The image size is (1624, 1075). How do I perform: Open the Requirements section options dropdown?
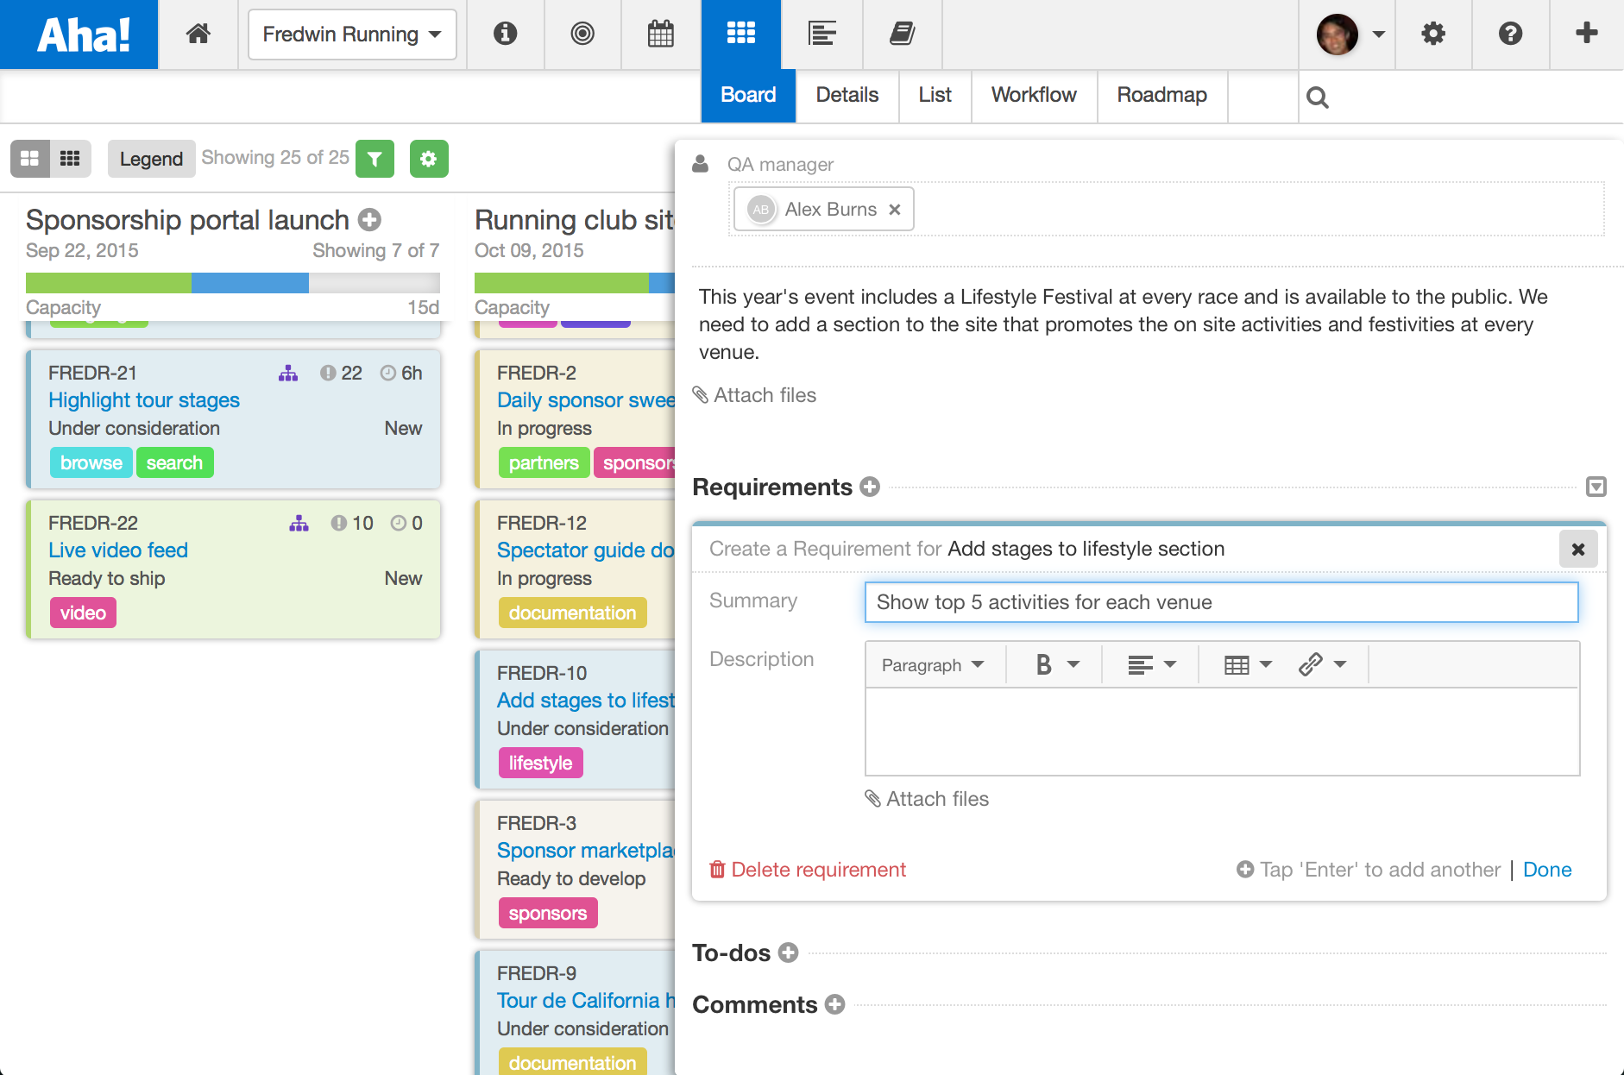point(1596,487)
